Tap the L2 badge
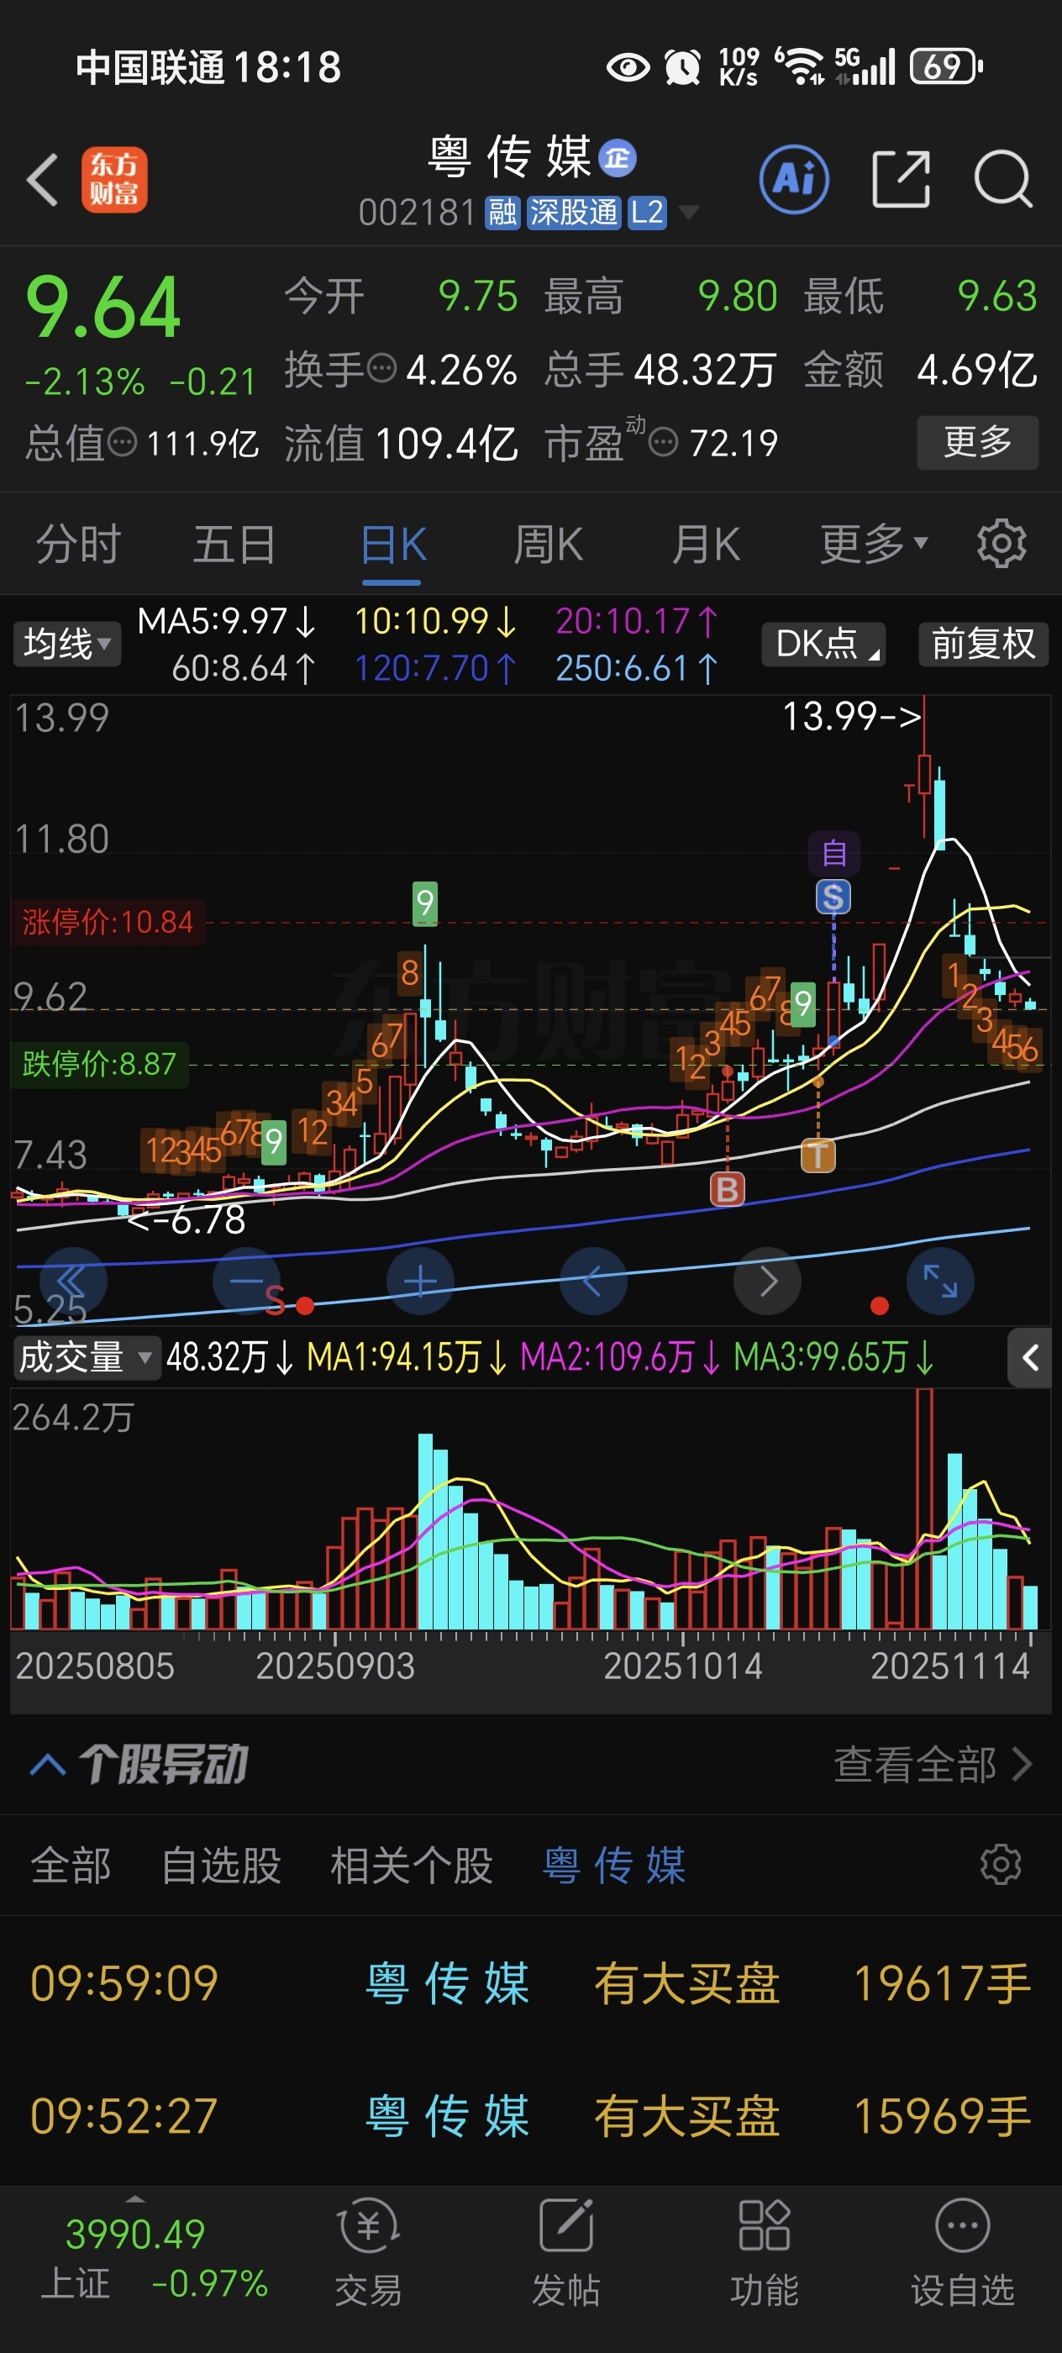1062x2353 pixels. click(x=646, y=213)
